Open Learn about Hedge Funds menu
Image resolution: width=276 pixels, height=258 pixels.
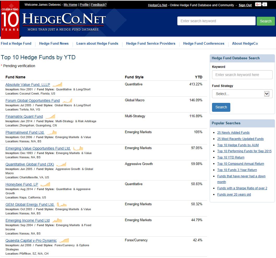97,43
